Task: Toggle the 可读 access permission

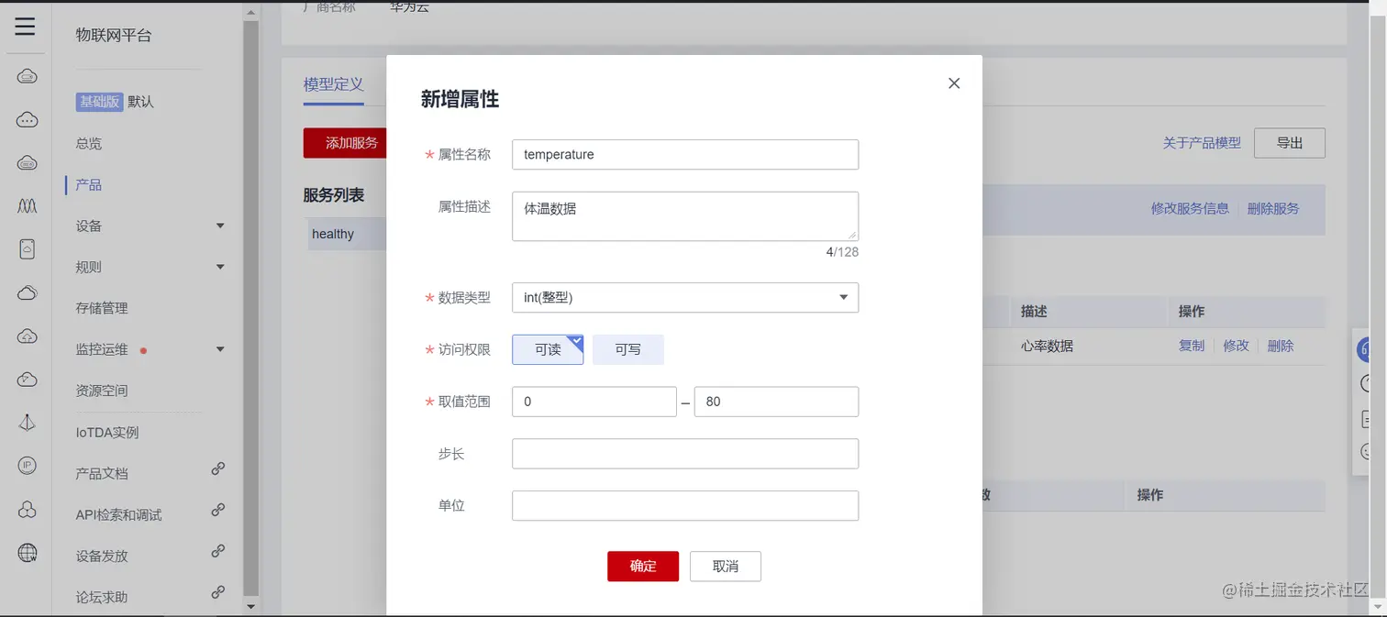Action: [548, 349]
